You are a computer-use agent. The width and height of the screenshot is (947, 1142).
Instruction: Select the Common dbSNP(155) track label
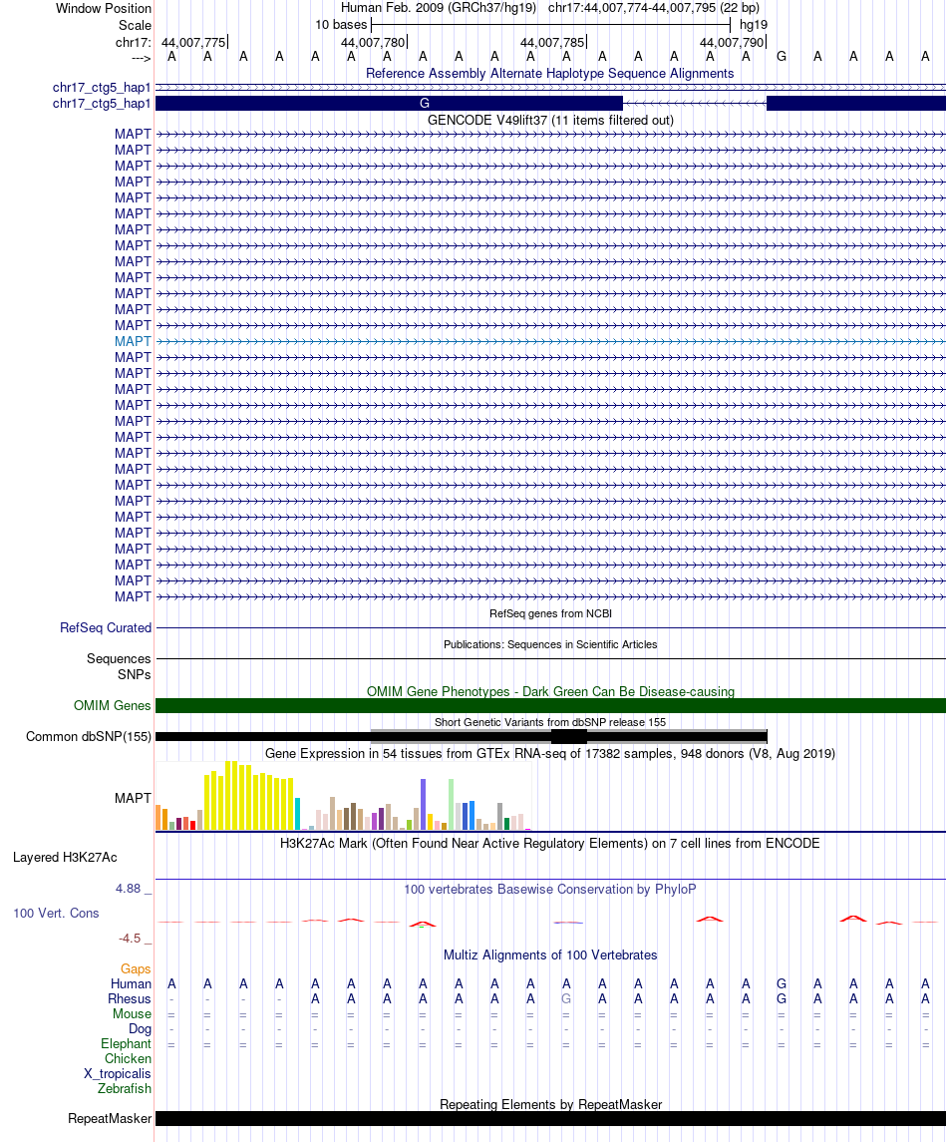pos(89,737)
